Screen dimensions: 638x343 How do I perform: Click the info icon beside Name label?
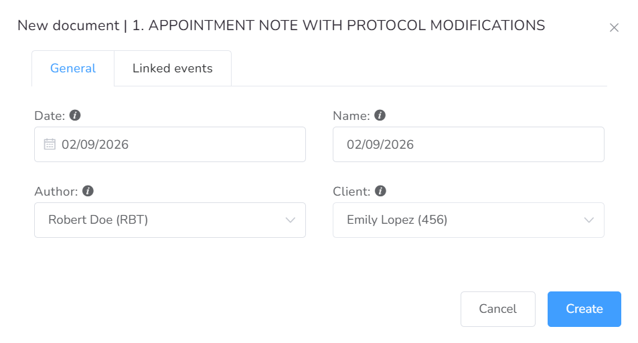click(380, 115)
